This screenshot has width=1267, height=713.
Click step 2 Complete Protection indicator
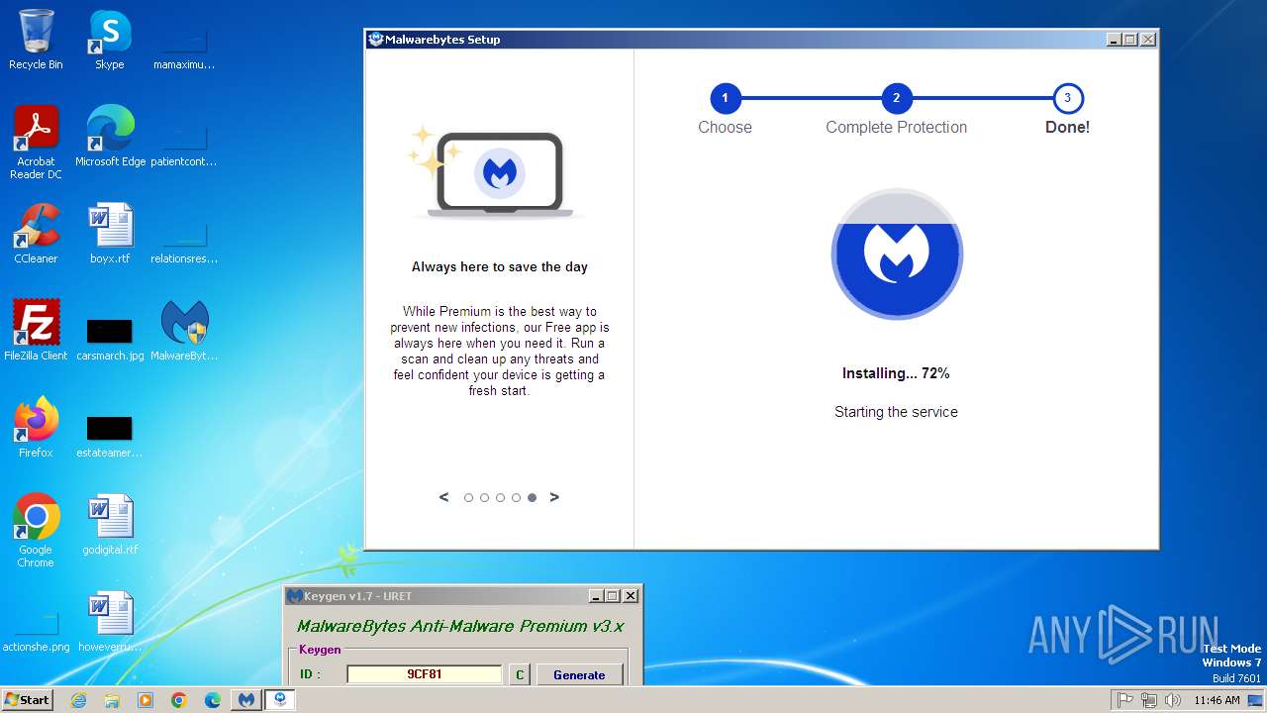[897, 98]
